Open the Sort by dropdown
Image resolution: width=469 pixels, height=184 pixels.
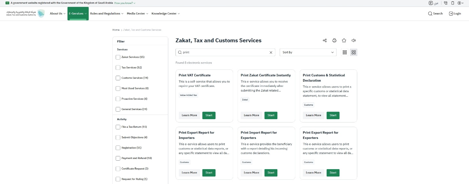pos(308,52)
